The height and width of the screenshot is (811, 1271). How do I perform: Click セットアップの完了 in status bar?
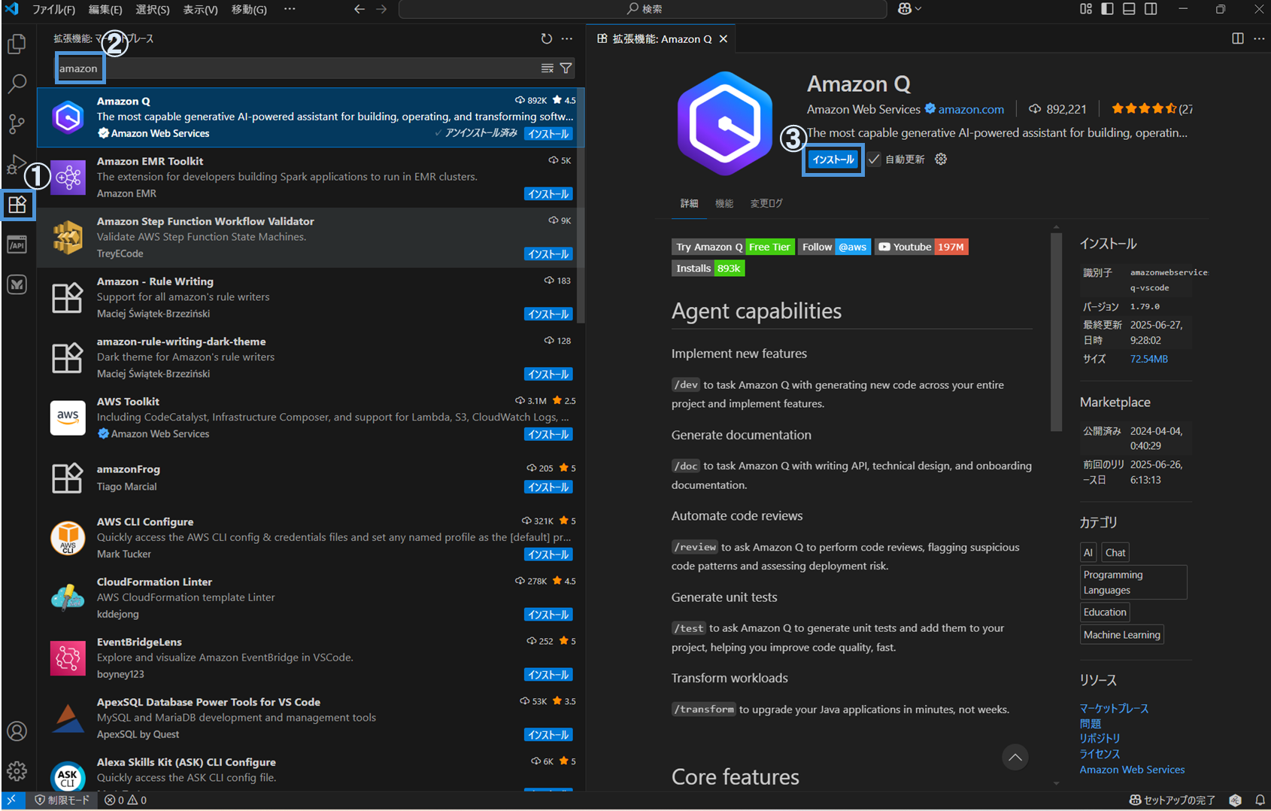click(1172, 800)
